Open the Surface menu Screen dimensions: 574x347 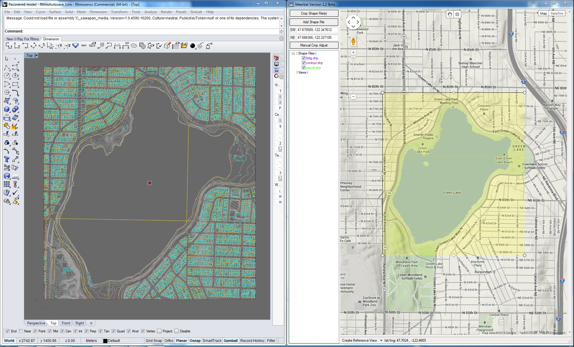[x=55, y=12]
